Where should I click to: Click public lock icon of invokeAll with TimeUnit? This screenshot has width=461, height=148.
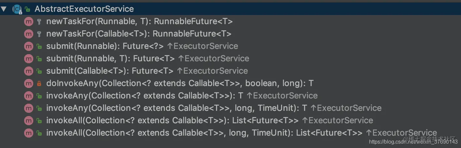tap(39, 133)
